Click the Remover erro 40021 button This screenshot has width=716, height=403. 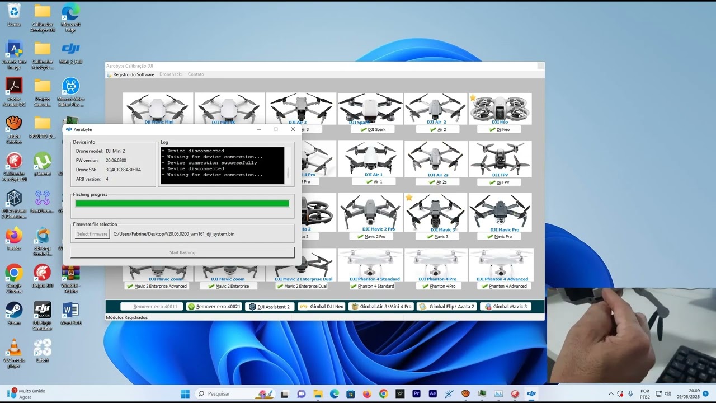point(215,307)
